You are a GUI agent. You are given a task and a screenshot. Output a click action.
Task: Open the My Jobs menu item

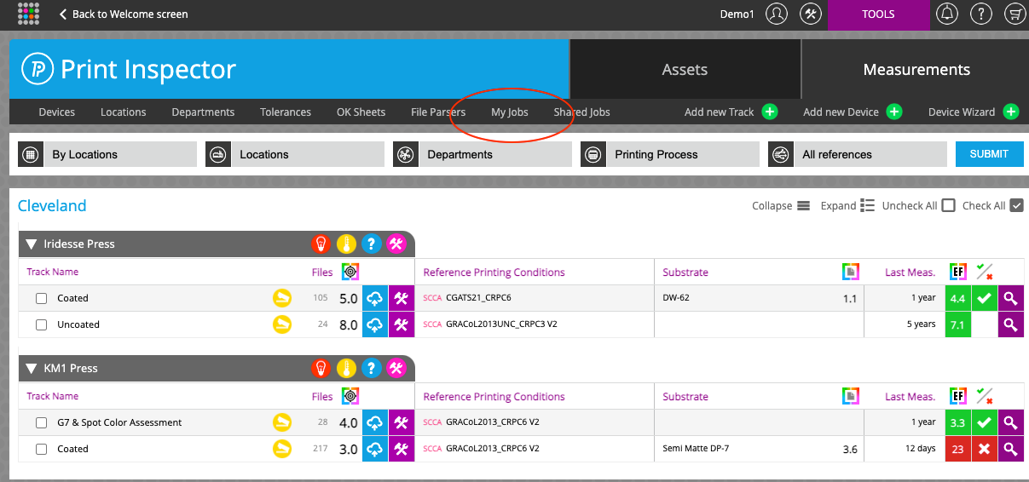pyautogui.click(x=510, y=112)
